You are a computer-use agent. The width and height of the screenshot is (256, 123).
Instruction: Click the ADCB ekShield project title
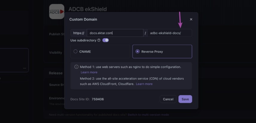pos(87,9)
